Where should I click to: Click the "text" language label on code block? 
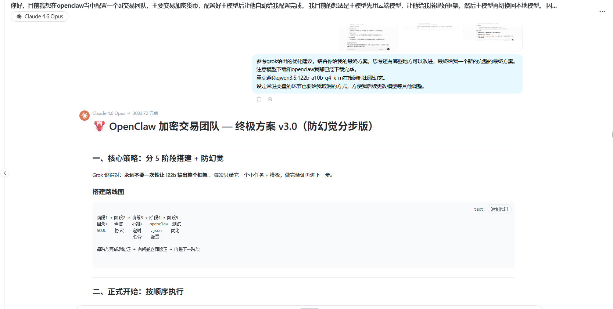478,209
